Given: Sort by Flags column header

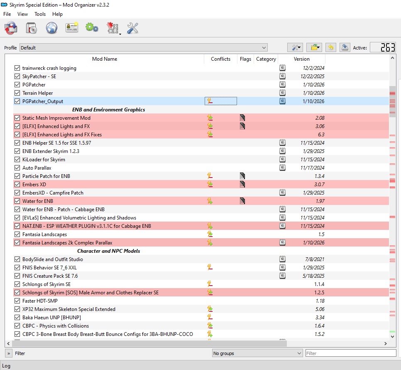Looking at the screenshot, I should click(245, 59).
